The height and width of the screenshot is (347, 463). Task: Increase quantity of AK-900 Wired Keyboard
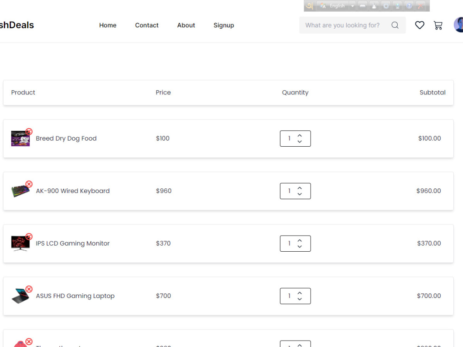coord(300,188)
